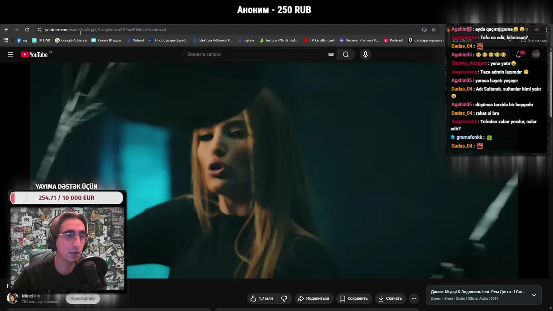Viewport: 553px width, 311px height.
Task: Click the Поделиться share button
Action: coord(313,298)
